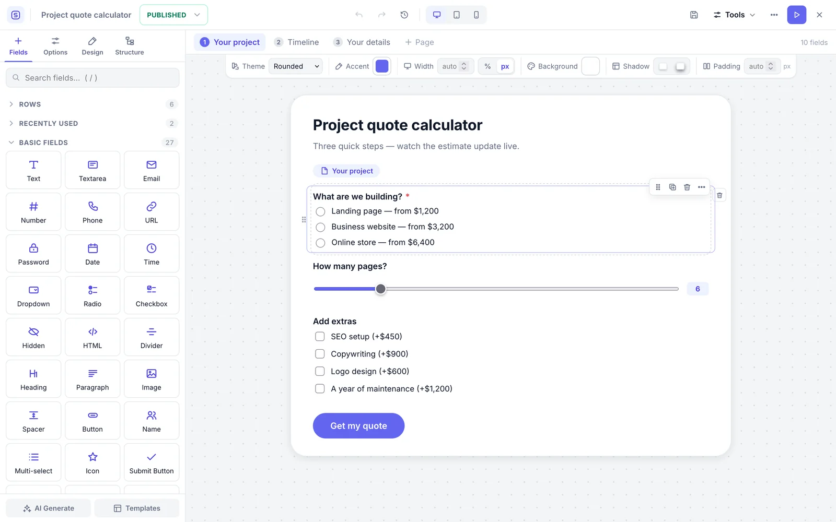Open more options ellipsis in top bar

coord(774,15)
